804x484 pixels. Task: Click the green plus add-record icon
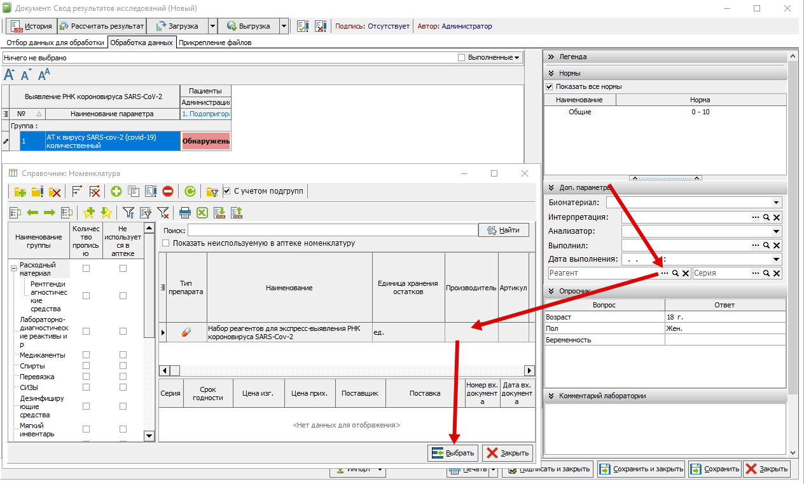pyautogui.click(x=116, y=191)
